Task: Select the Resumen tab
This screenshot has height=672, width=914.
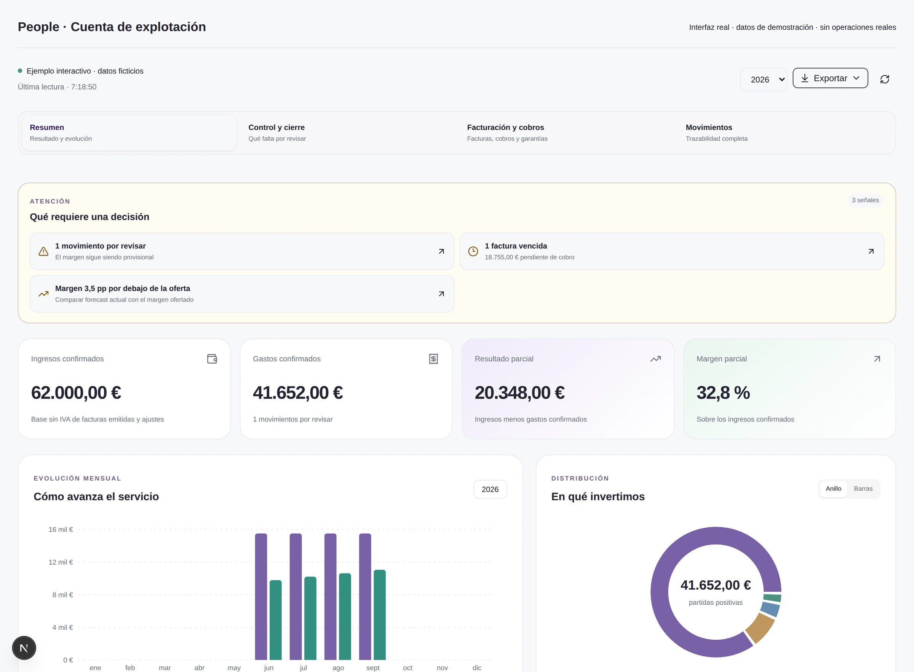Action: tap(129, 133)
